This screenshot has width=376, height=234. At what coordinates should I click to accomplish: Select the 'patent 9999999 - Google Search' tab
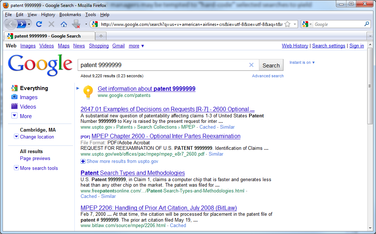click(x=49, y=36)
